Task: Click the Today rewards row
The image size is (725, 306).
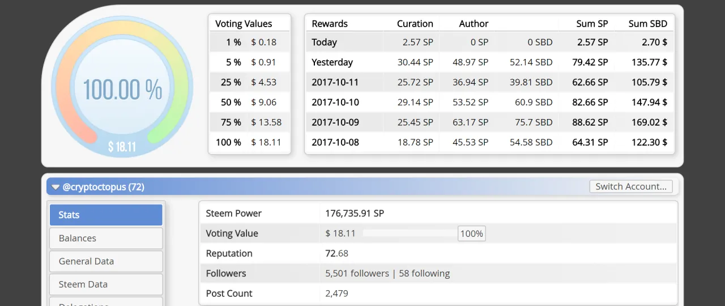Action: coord(489,42)
